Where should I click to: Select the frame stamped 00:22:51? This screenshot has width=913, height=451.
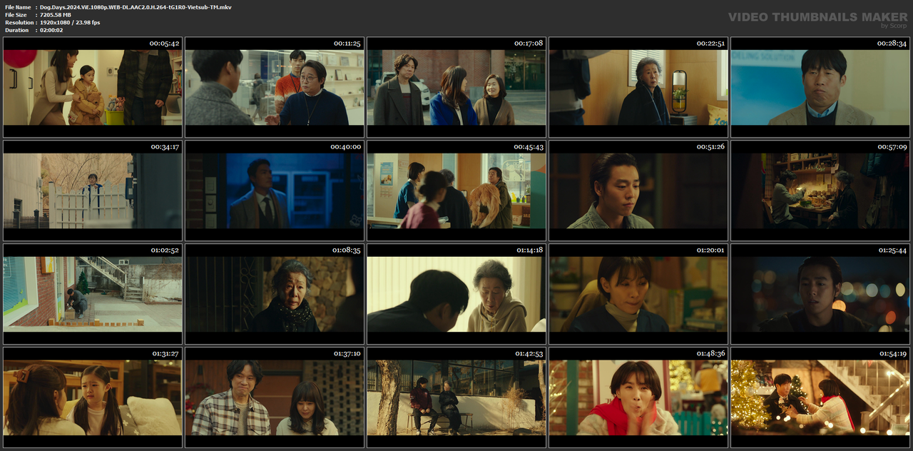[638, 87]
